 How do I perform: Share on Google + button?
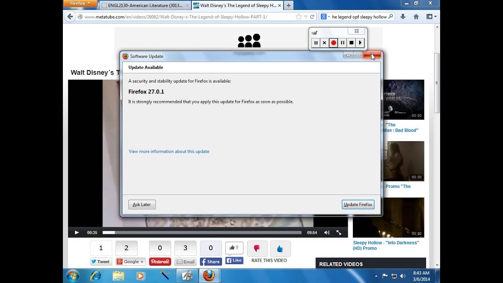(x=130, y=261)
